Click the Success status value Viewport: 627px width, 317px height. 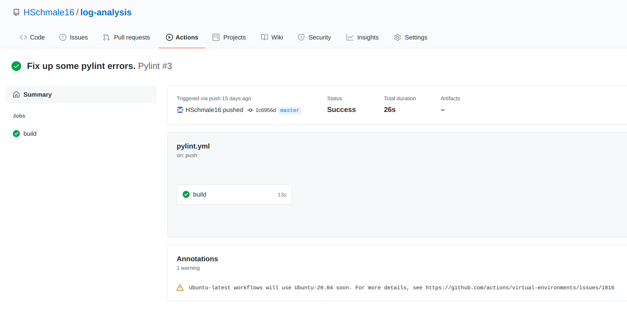tap(341, 110)
